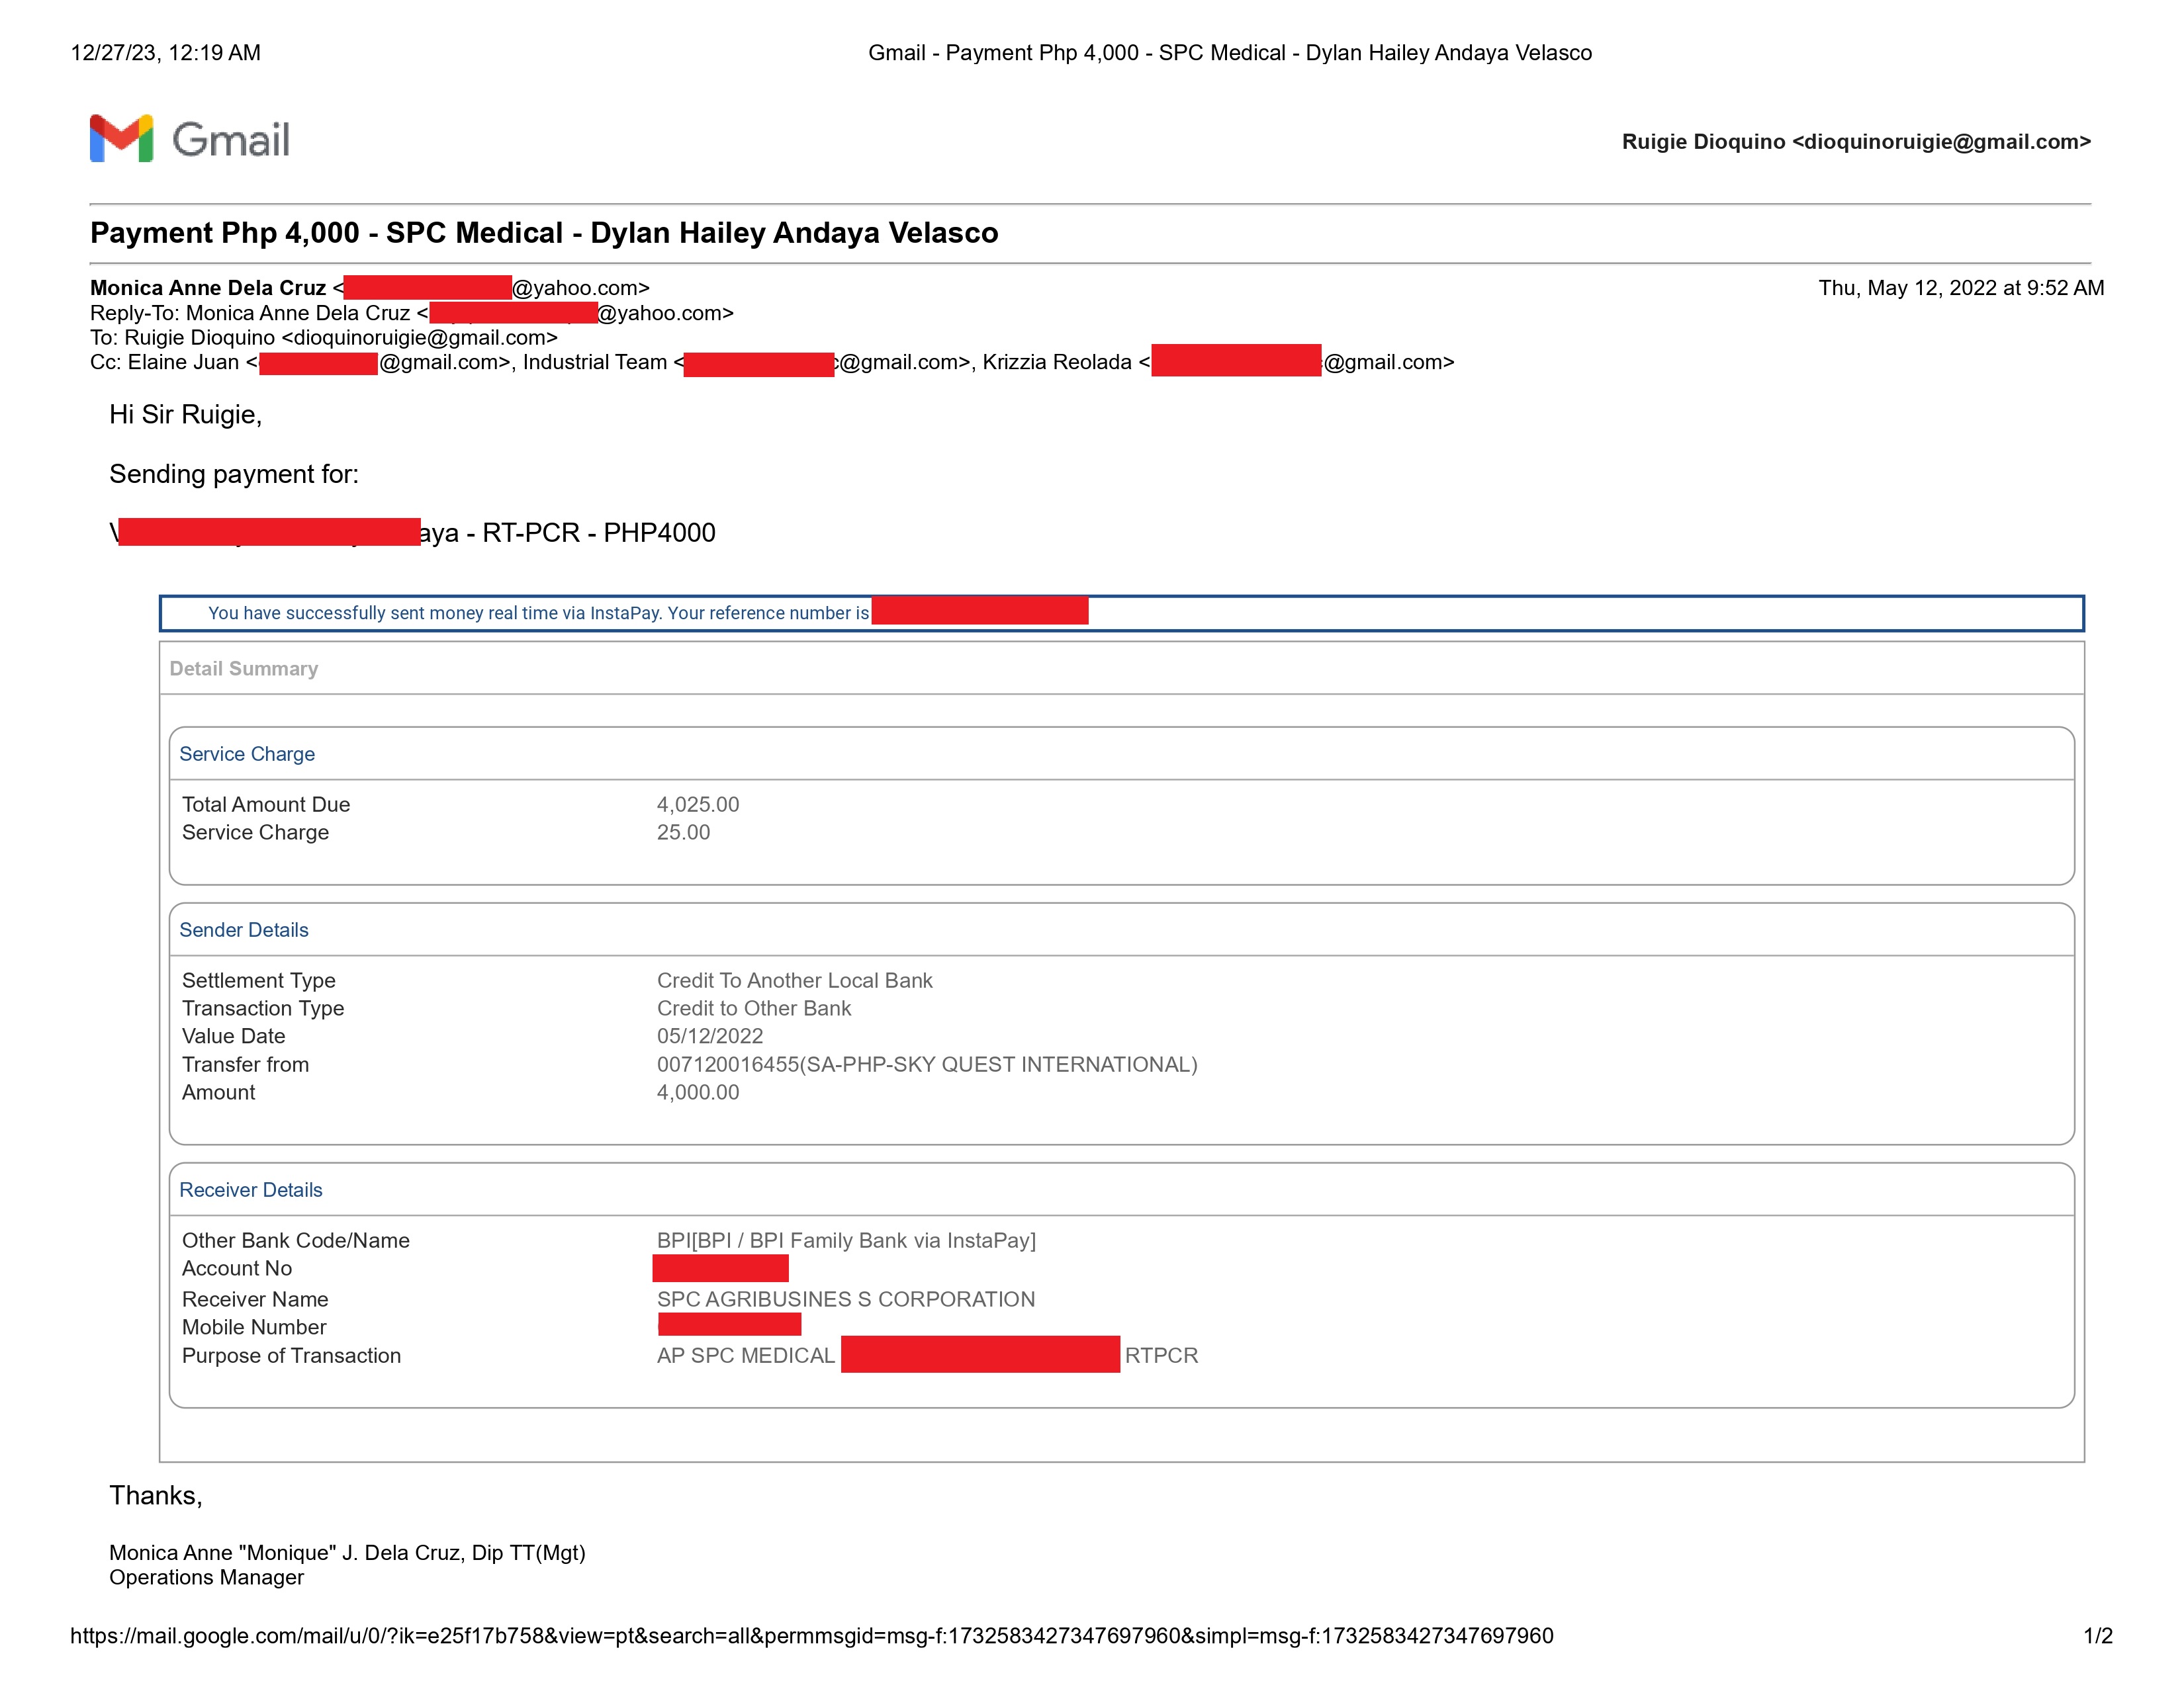This screenshot has height=1687, width=2184.
Task: Click Cc recipient Industrial Team
Action: click(594, 362)
